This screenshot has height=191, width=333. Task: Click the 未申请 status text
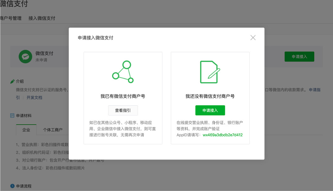coord(42,60)
